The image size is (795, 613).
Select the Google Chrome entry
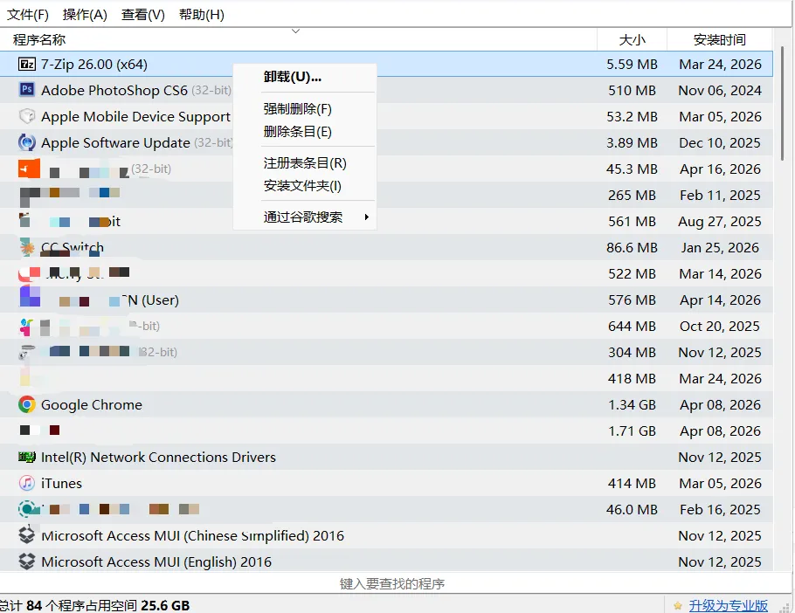386,404
